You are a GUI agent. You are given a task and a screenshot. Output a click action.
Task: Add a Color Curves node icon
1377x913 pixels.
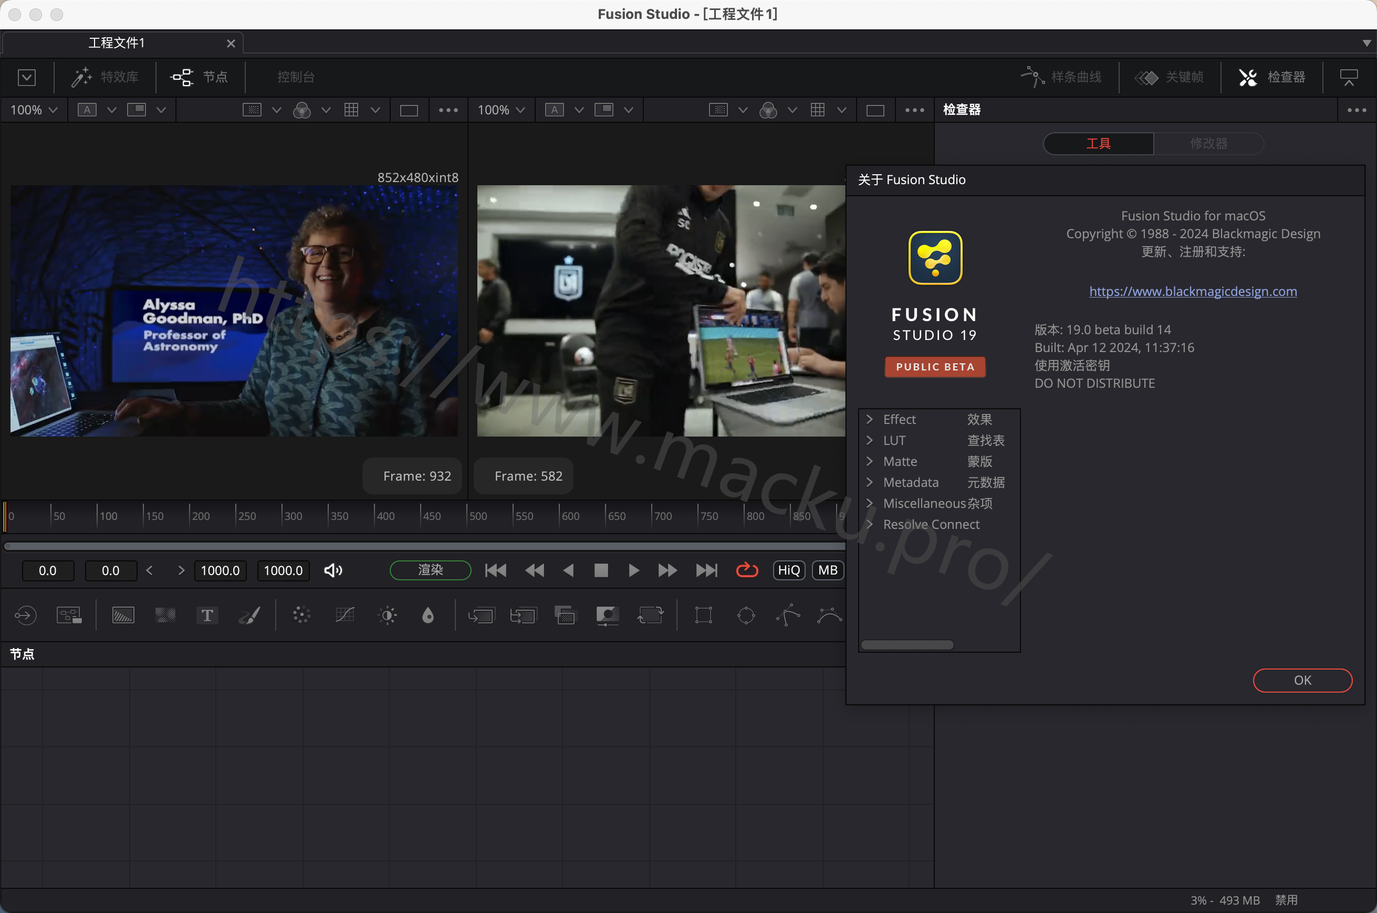345,615
